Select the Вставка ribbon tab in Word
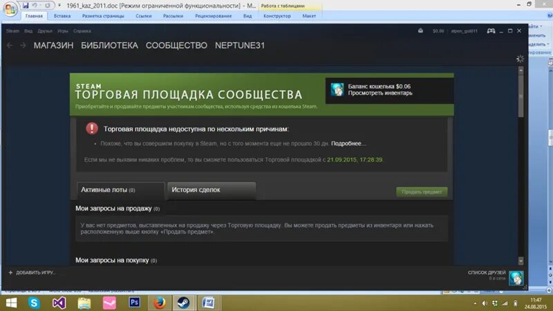553x311 pixels. (x=62, y=16)
